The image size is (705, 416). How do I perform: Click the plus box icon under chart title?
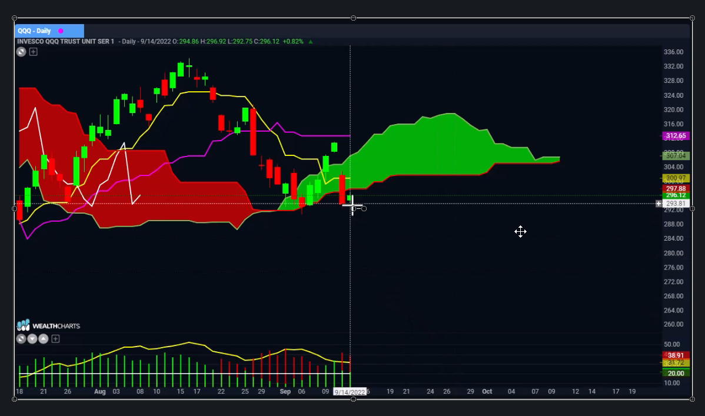pyautogui.click(x=34, y=52)
